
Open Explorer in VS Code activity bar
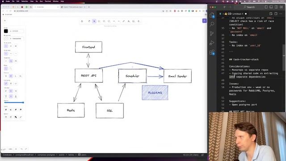coord(212,15)
